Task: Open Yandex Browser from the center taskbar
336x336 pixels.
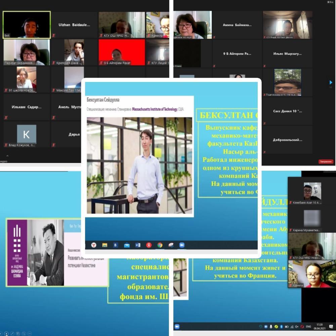Action: [94, 245]
